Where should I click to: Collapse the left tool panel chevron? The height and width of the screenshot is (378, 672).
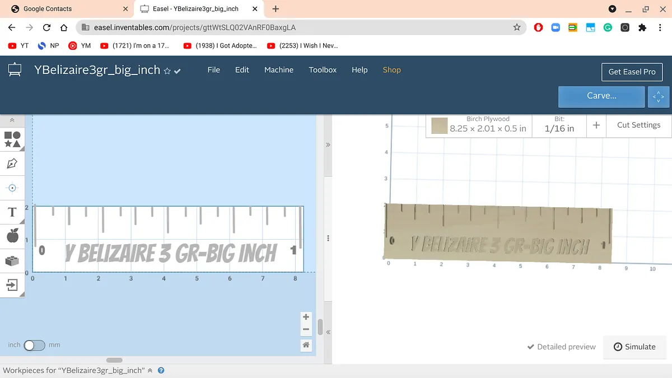click(x=12, y=120)
